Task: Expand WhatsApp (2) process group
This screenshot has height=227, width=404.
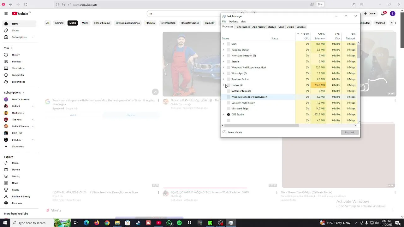Action: point(223,73)
